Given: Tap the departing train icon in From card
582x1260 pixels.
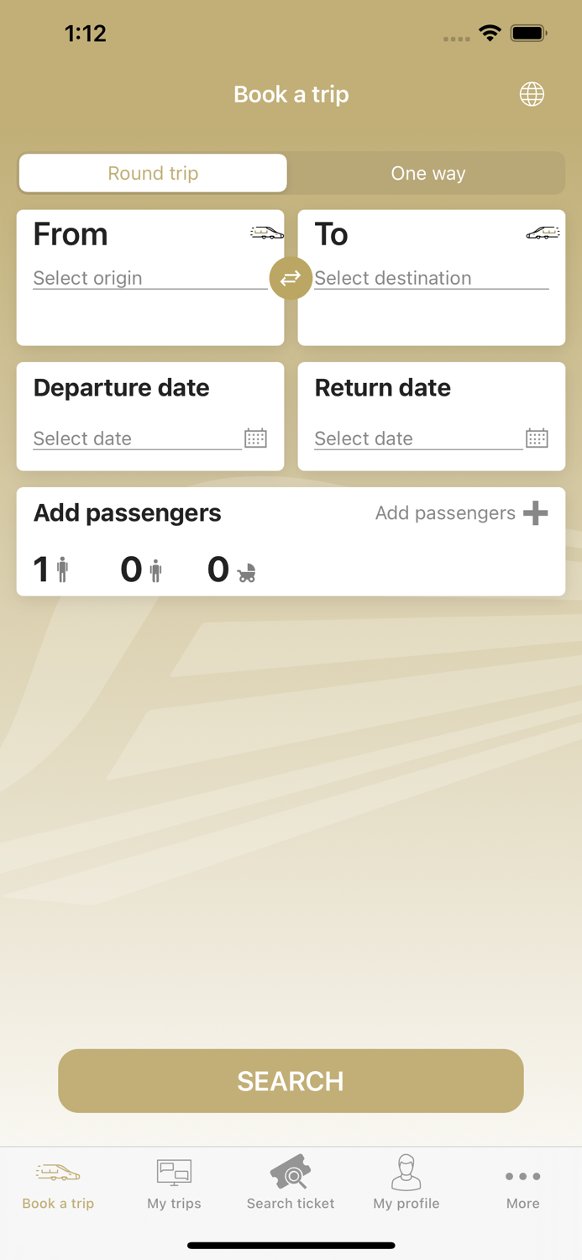Looking at the screenshot, I should [x=266, y=233].
